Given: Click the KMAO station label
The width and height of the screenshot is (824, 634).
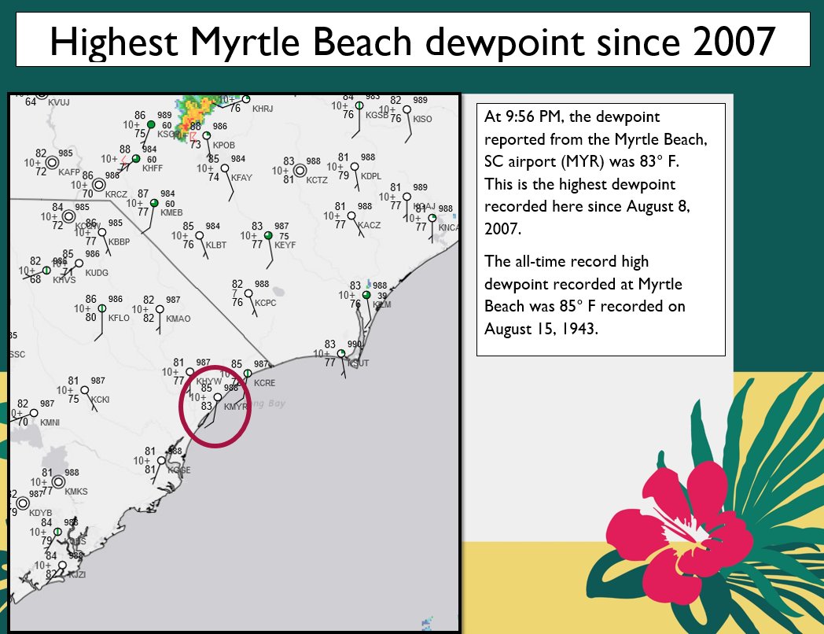Looking at the screenshot, I should click(x=178, y=319).
